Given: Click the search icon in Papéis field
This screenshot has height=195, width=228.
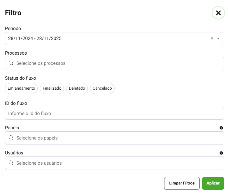Looking at the screenshot, I should 11,138.
